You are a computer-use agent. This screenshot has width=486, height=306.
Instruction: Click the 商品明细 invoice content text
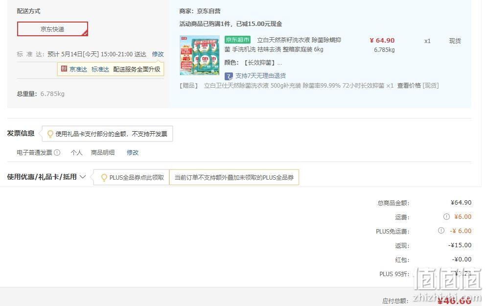pos(103,153)
